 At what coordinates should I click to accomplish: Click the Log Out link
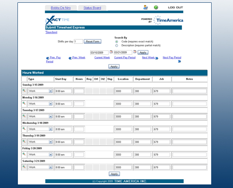click(176, 7)
